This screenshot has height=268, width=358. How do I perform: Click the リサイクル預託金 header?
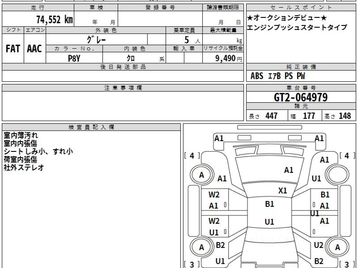[223, 49]
